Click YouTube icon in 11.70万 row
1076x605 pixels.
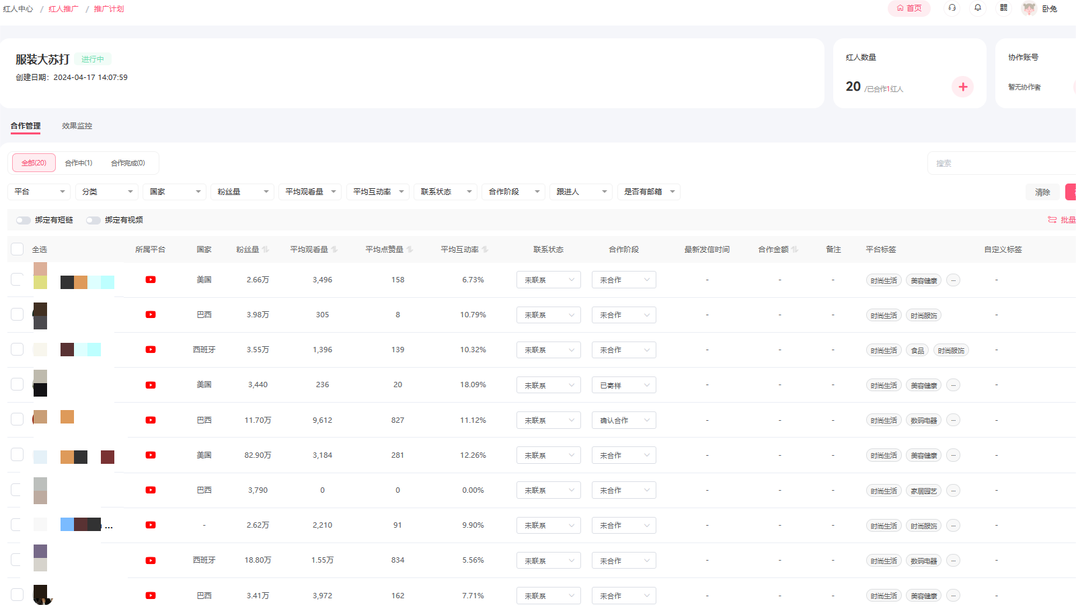(x=151, y=420)
